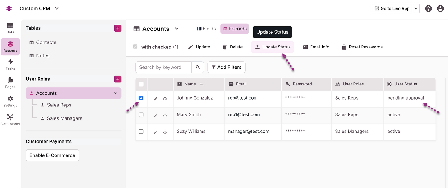Screen dimensions: 448x188
Task: Check the Mary Smith row checkbox
Action: (x=141, y=115)
